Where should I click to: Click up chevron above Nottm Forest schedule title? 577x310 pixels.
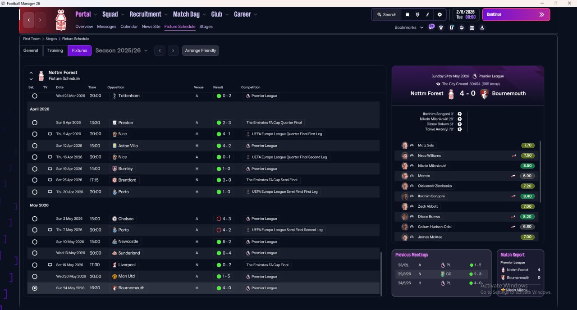click(31, 73)
